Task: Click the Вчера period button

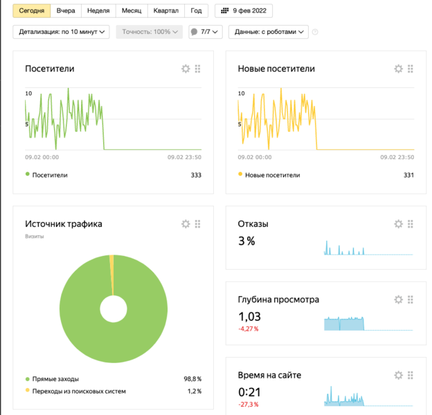Action: click(66, 11)
